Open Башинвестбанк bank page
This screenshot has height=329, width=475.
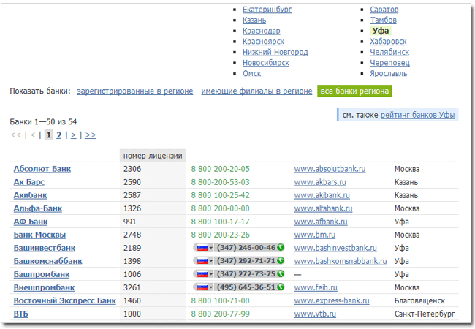click(x=45, y=248)
